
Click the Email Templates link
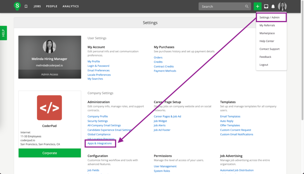(230, 116)
